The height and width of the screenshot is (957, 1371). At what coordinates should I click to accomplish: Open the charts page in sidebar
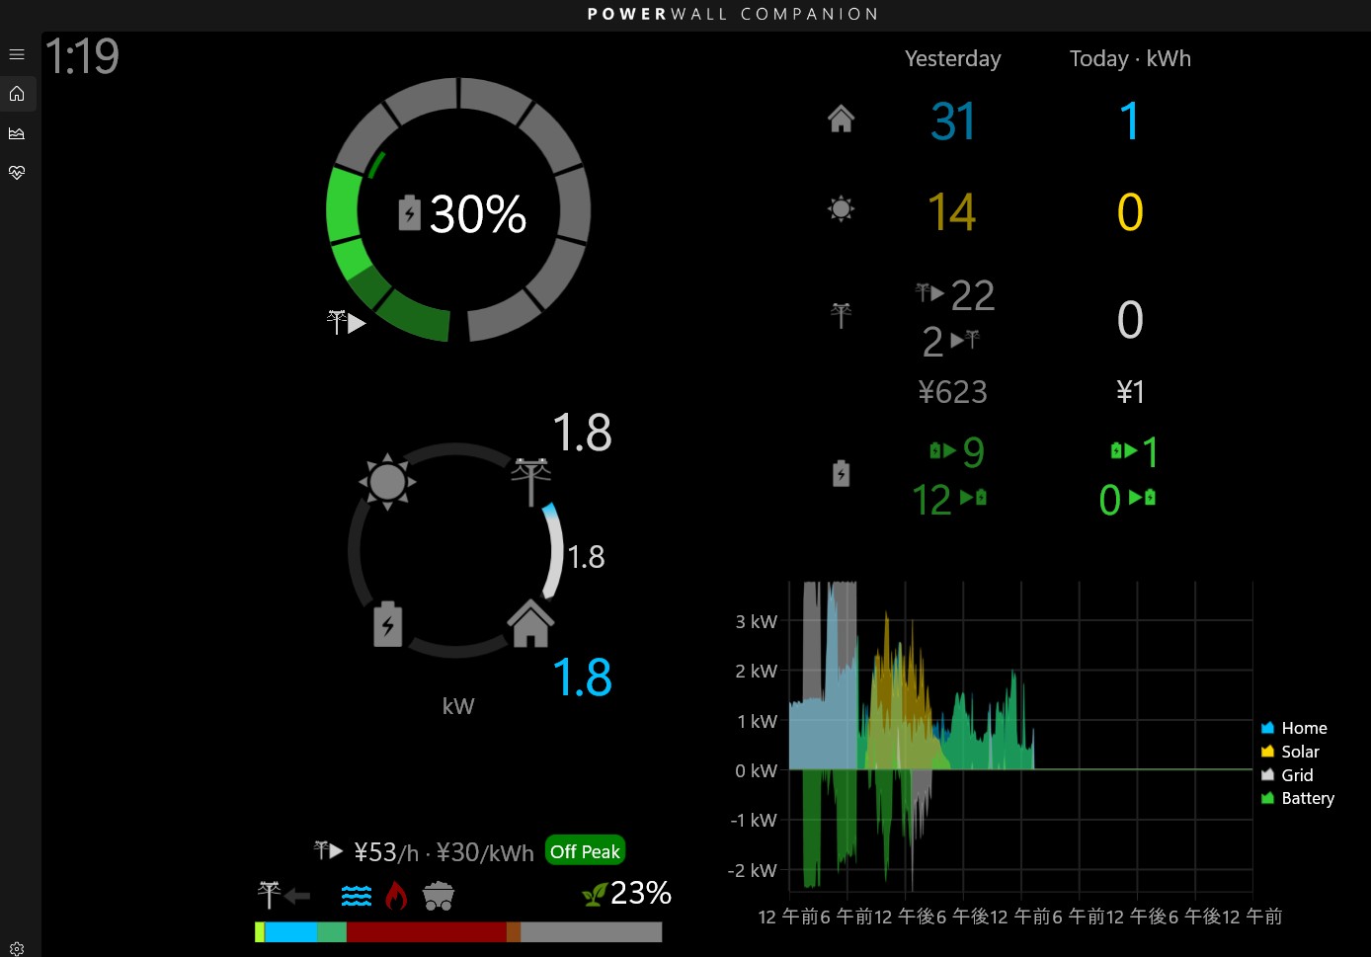[17, 133]
